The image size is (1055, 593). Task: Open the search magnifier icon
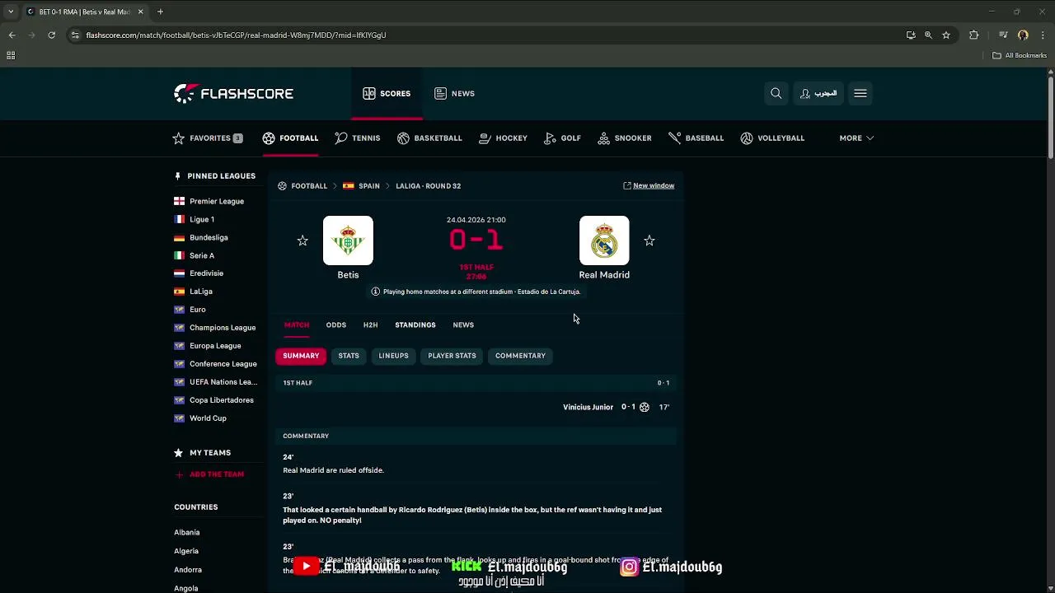(776, 93)
